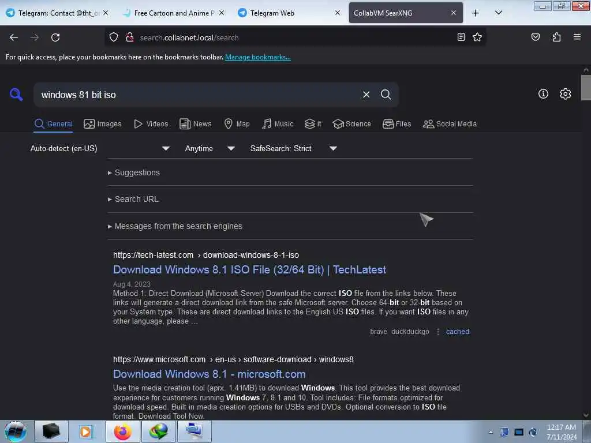Bookmark this page with the star icon
Viewport: 591px width, 443px height.
coord(477,37)
